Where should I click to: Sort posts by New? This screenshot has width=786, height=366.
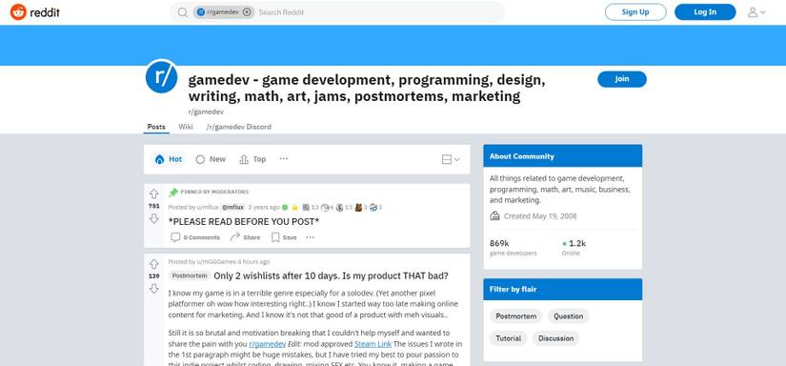(x=211, y=159)
